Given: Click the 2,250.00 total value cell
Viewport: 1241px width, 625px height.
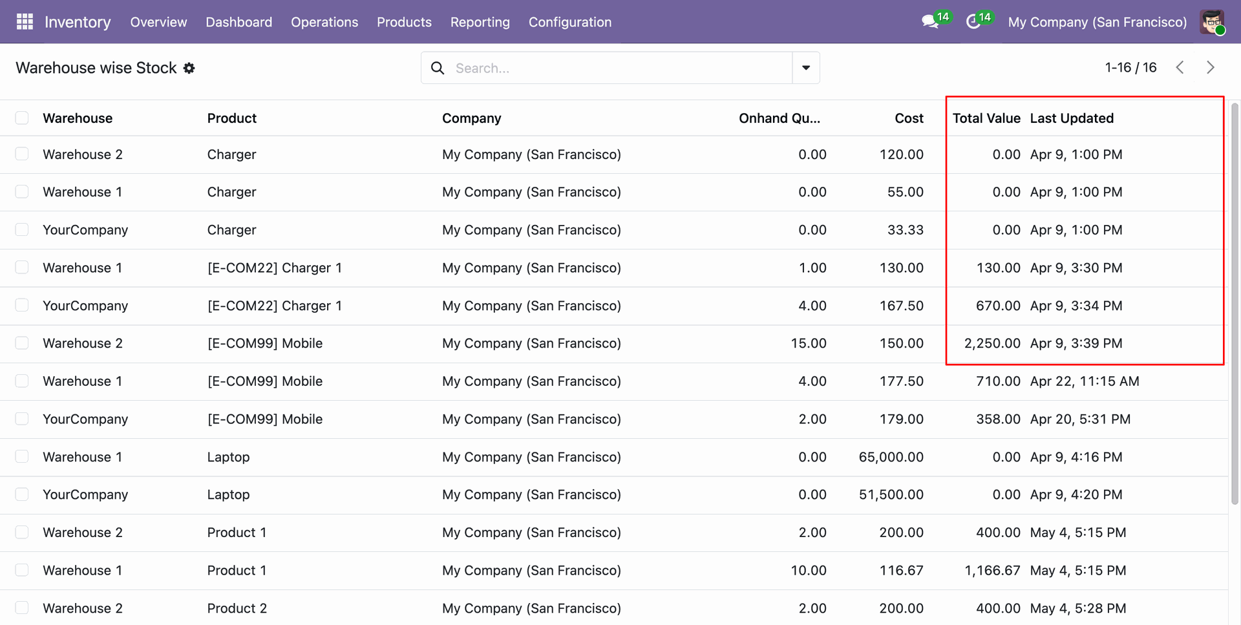Looking at the screenshot, I should [x=992, y=343].
